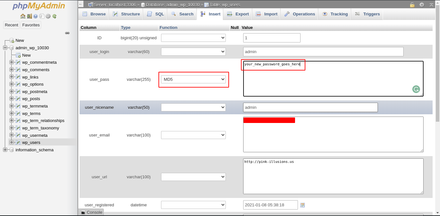Open Function dropdown for user_url row

193,177
